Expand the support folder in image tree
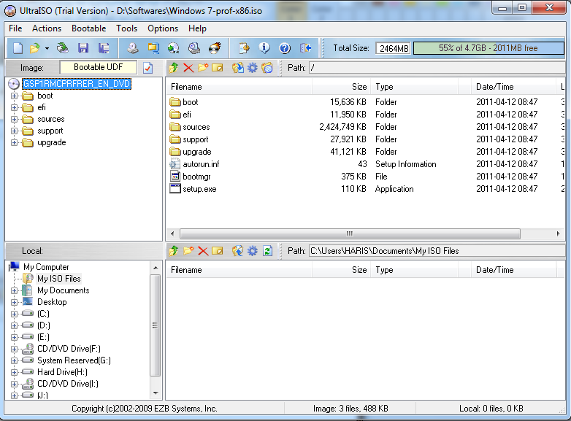Viewport: 571px width, 421px height. [14, 131]
